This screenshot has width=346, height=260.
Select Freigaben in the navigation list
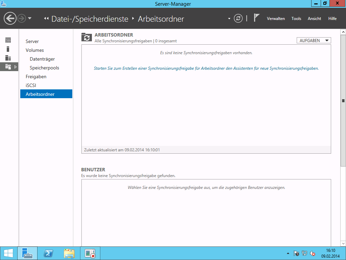click(36, 77)
